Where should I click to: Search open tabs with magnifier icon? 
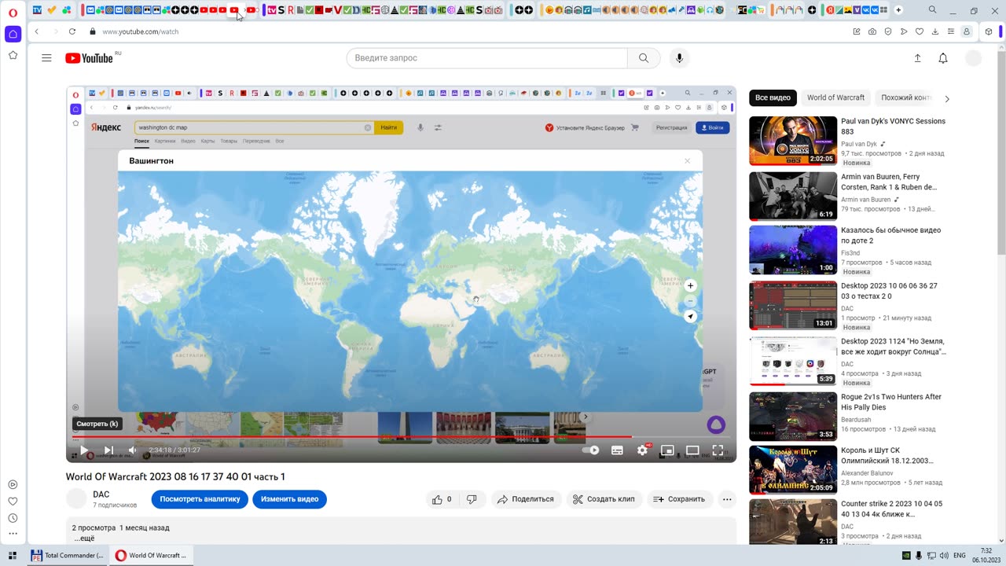(x=932, y=10)
